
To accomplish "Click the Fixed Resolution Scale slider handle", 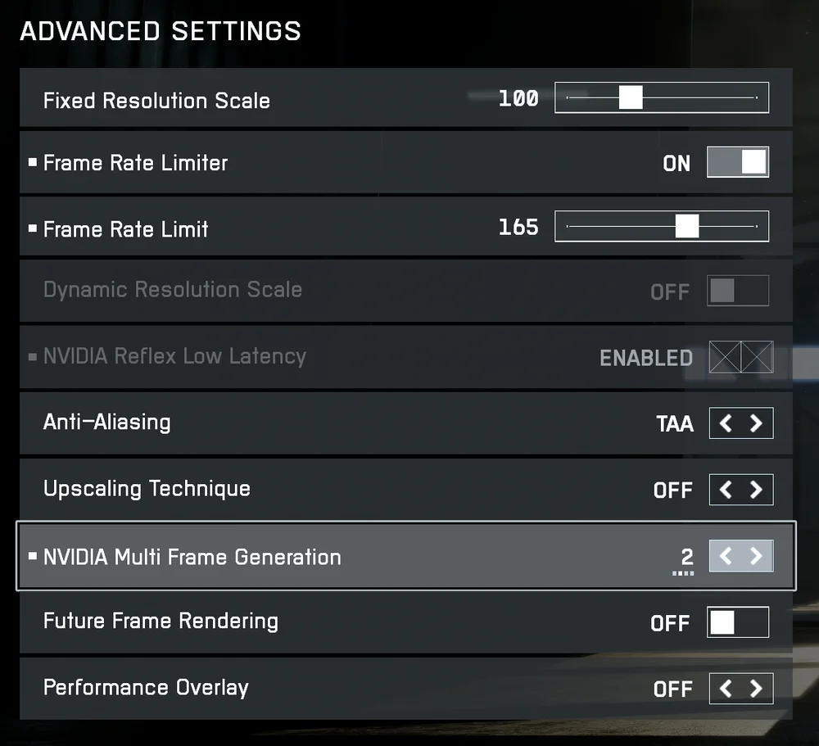I will coord(630,97).
